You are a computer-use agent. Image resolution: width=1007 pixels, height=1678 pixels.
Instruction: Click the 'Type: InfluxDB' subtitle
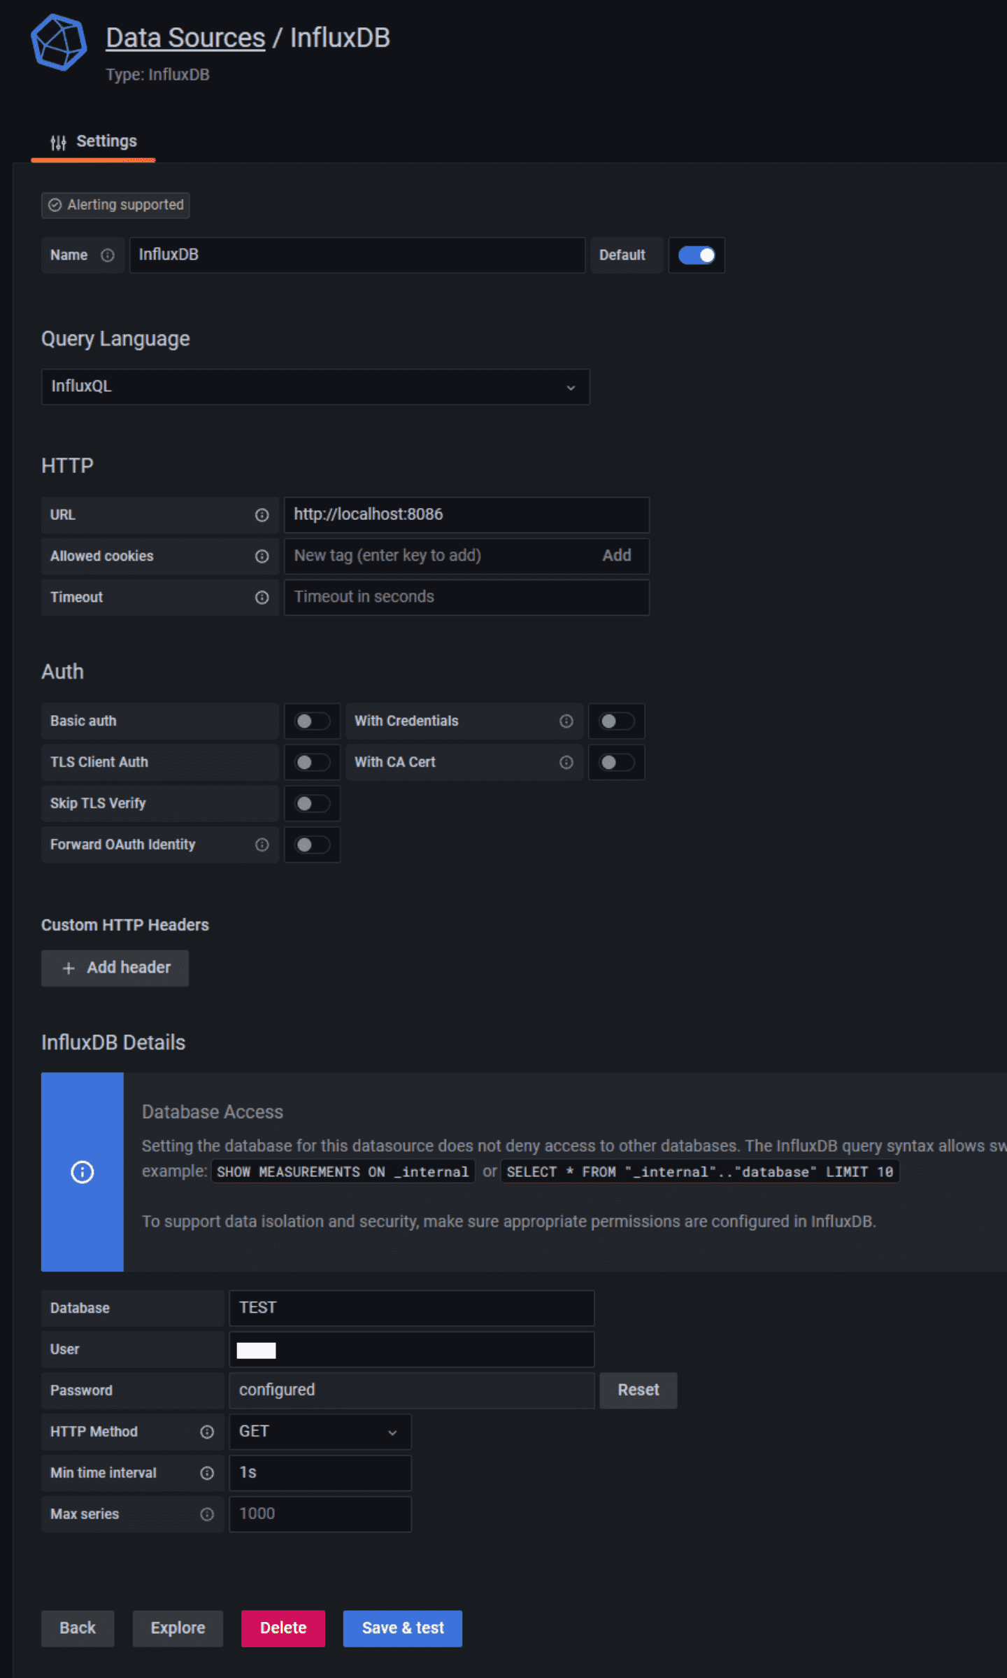click(x=157, y=75)
